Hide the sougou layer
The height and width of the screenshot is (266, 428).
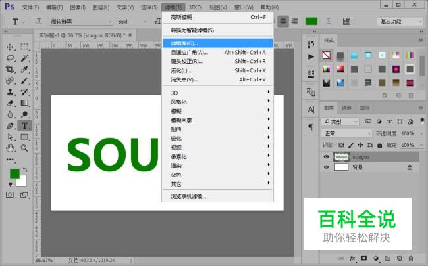(326, 156)
